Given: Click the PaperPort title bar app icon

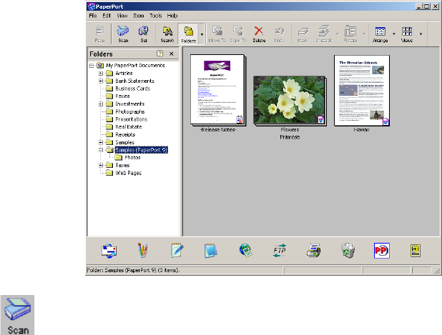Looking at the screenshot, I should tap(91, 6).
